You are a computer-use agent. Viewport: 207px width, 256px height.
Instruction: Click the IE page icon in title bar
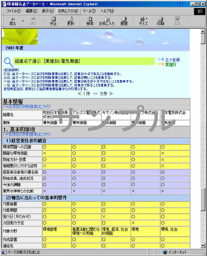tap(4, 4)
